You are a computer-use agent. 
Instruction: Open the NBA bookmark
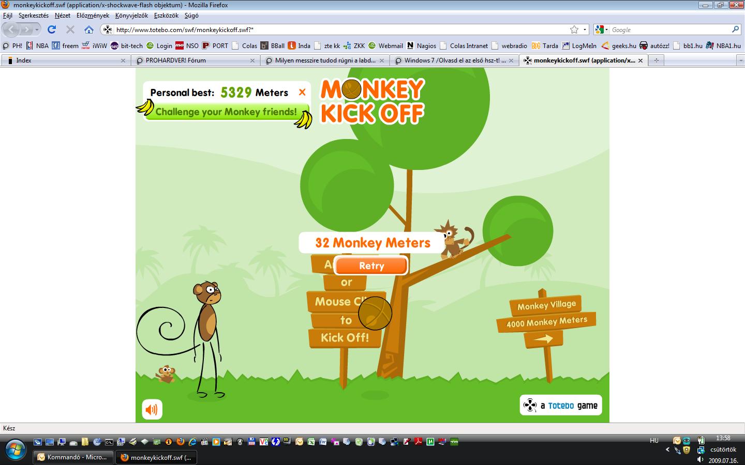tap(37, 45)
